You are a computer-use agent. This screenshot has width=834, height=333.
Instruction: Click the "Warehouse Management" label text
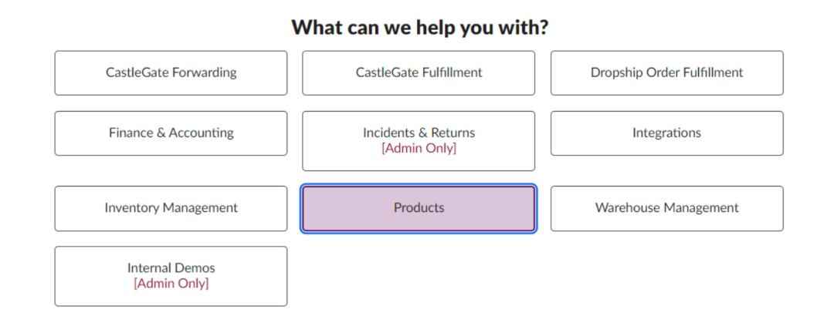coord(666,207)
